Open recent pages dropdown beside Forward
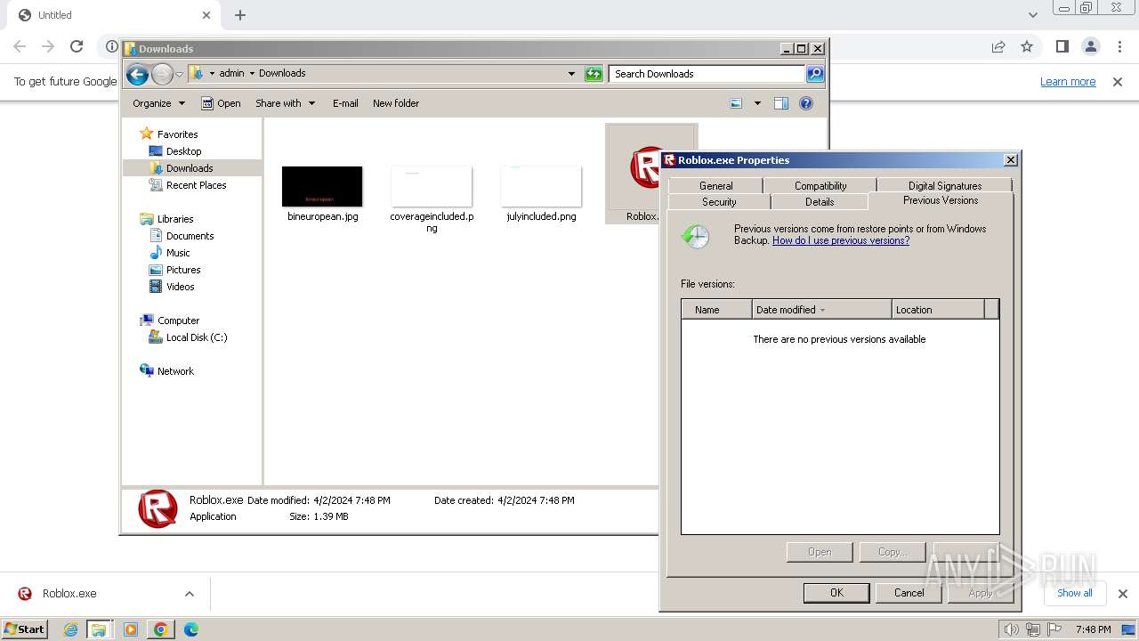Screen dimensions: 1139x641 (x=179, y=74)
